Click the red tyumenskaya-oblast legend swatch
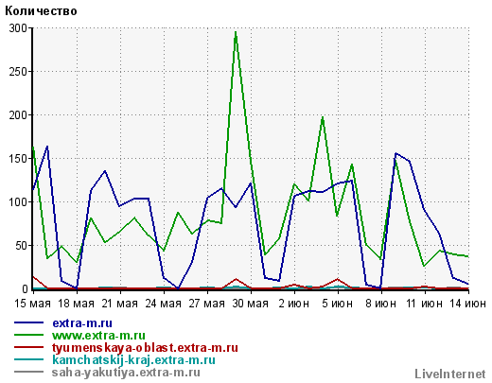The width and height of the screenshot is (492, 383). coord(28,347)
